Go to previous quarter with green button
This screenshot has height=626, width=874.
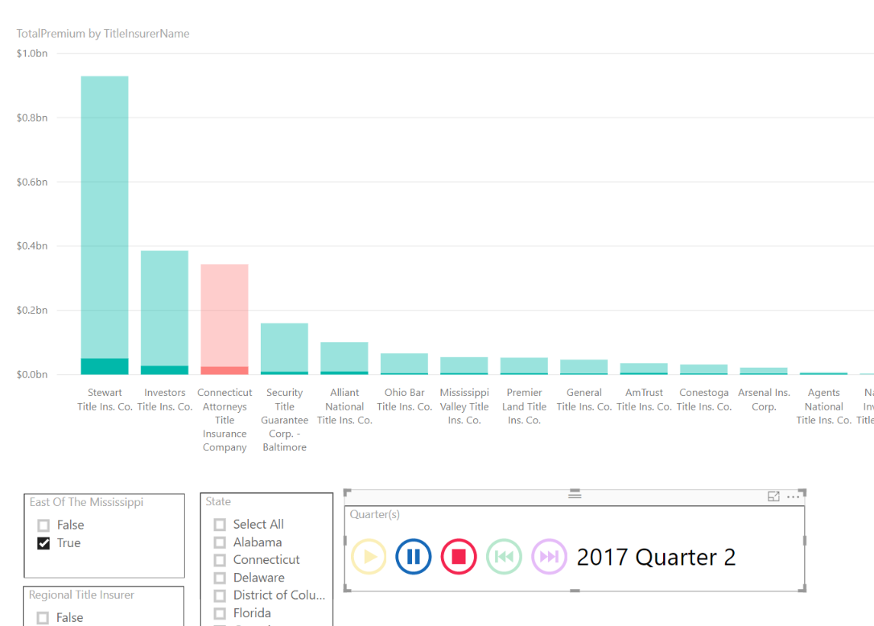504,556
